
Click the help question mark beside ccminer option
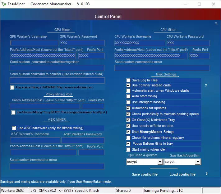tap(206, 85)
